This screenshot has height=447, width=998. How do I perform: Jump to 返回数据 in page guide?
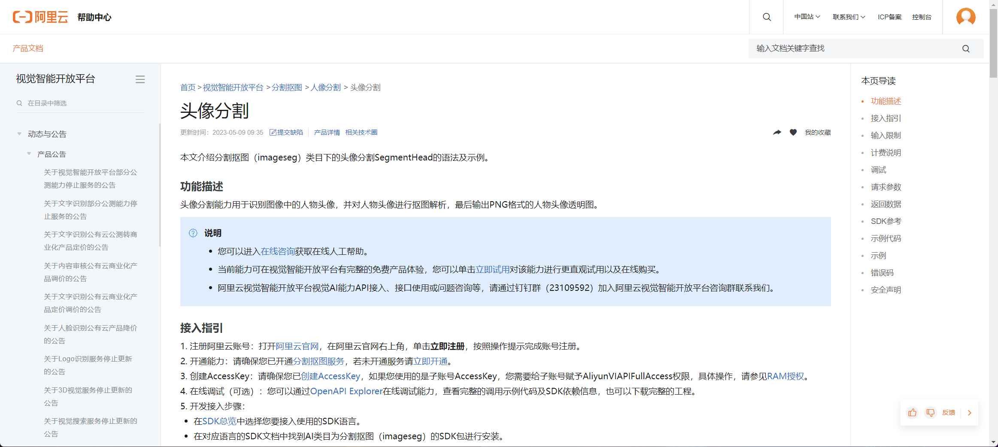[886, 204]
